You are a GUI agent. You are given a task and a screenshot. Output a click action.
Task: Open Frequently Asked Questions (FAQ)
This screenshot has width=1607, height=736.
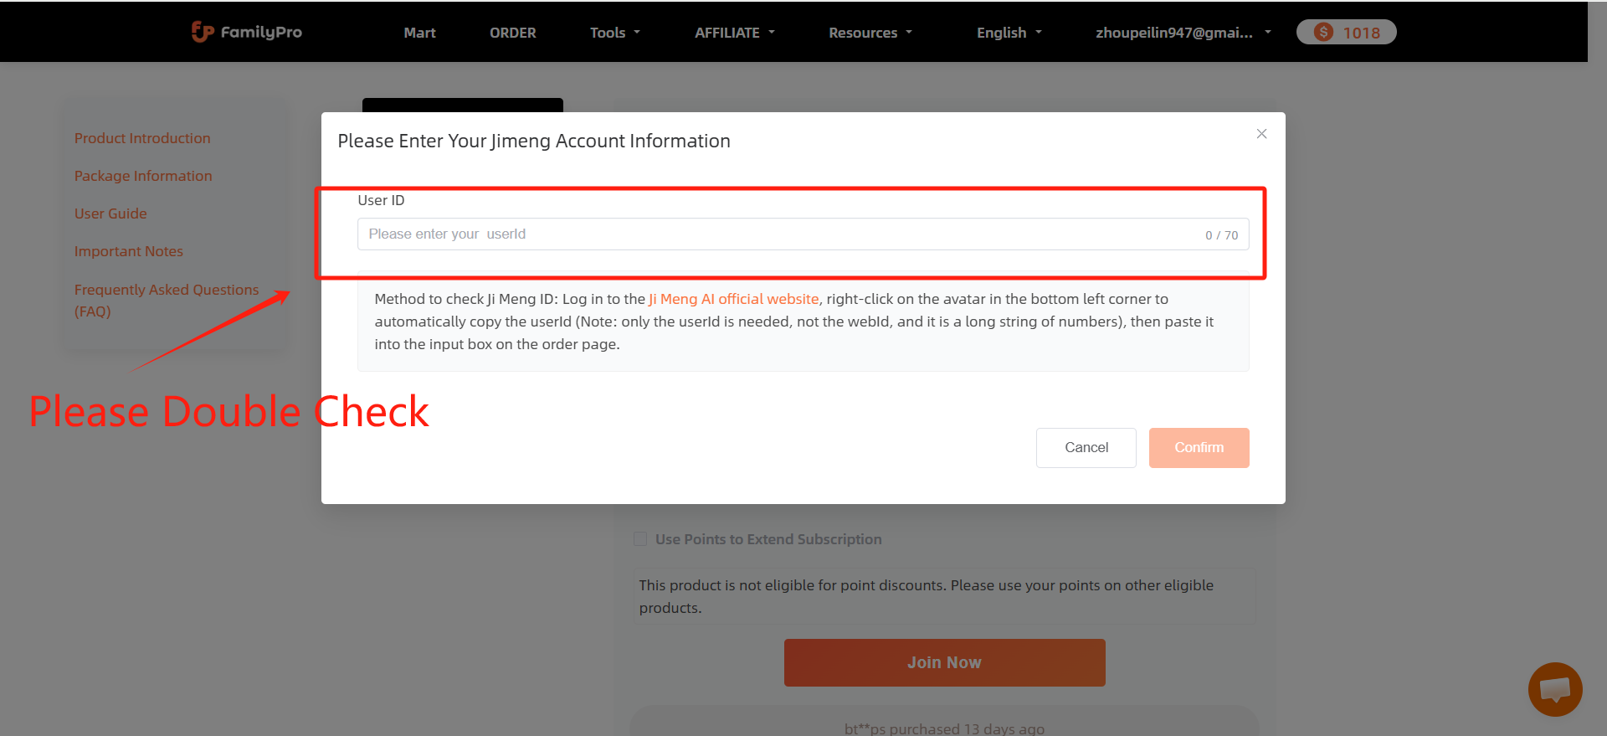[x=167, y=301]
